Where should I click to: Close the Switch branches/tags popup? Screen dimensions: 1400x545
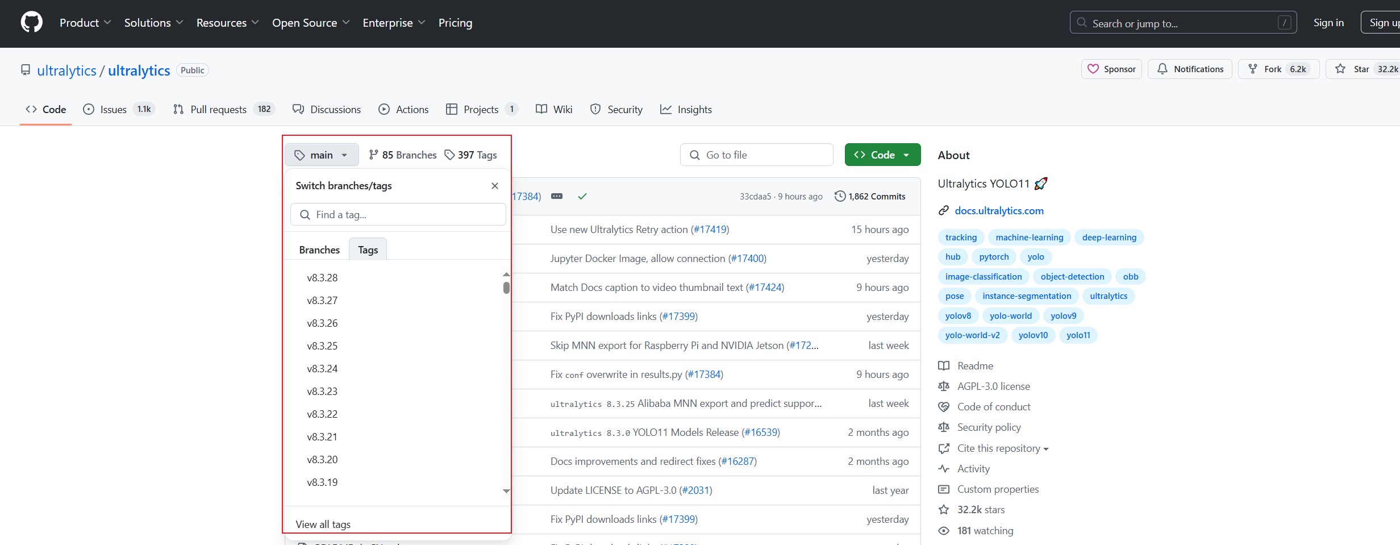pos(495,186)
